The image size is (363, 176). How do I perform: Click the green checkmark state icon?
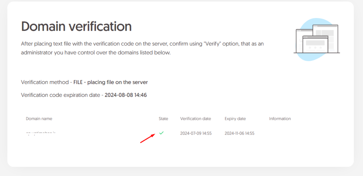161,133
